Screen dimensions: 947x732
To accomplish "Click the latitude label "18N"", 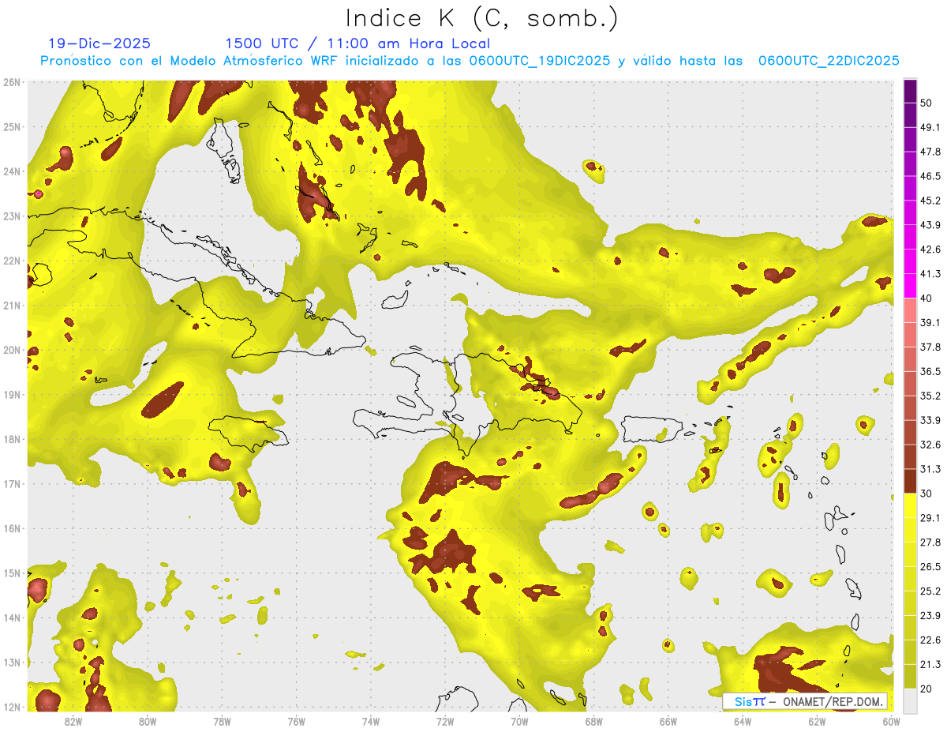I will click(12, 439).
